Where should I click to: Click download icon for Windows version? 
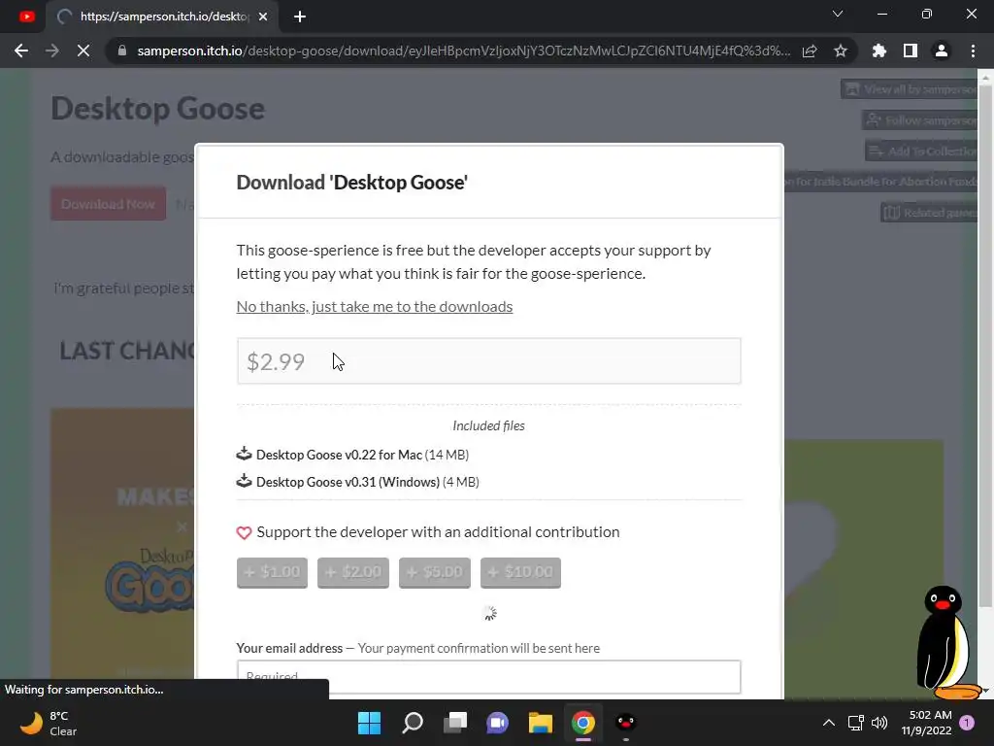pyautogui.click(x=244, y=481)
